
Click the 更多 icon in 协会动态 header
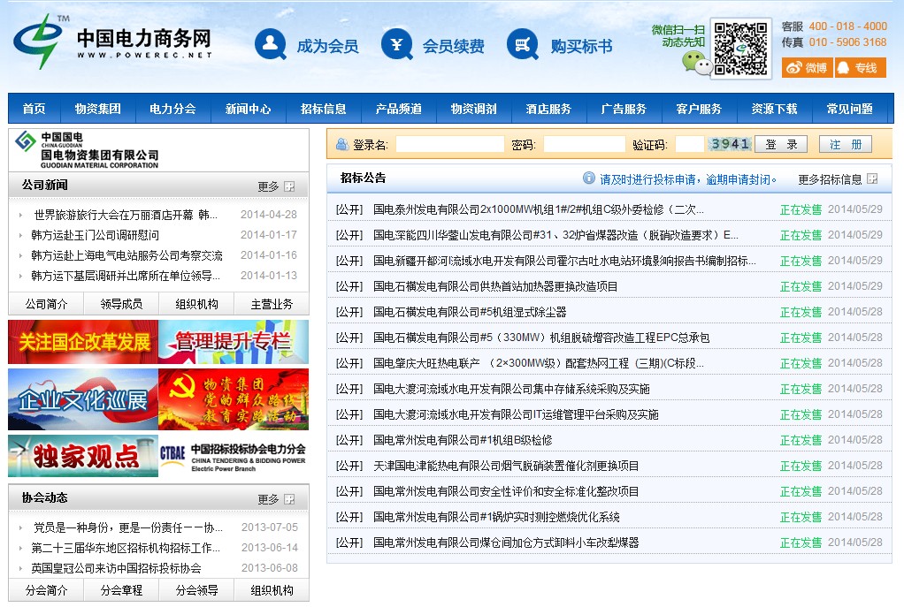pyautogui.click(x=289, y=499)
